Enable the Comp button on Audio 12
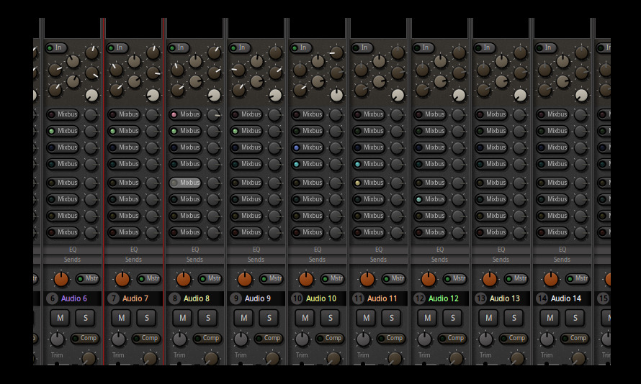The image size is (641, 384). pyautogui.click(x=452, y=338)
